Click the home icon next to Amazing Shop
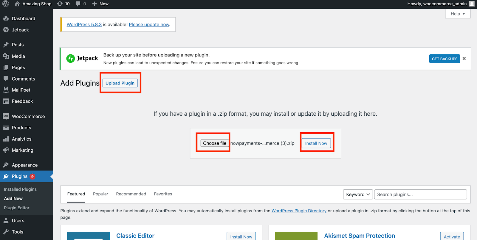477x240 pixels. point(17,4)
